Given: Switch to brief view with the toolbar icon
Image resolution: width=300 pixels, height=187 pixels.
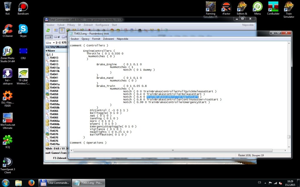Looking at the screenshot, I should (x=56, y=30).
